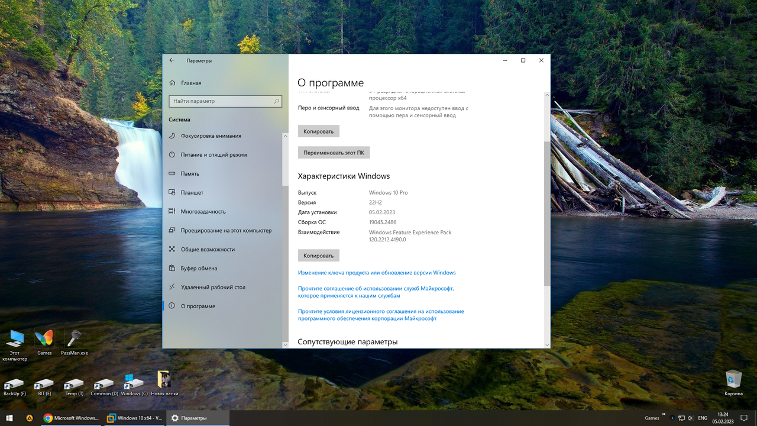Focus the Найти параметр search field
The height and width of the screenshot is (426, 757).
[225, 101]
